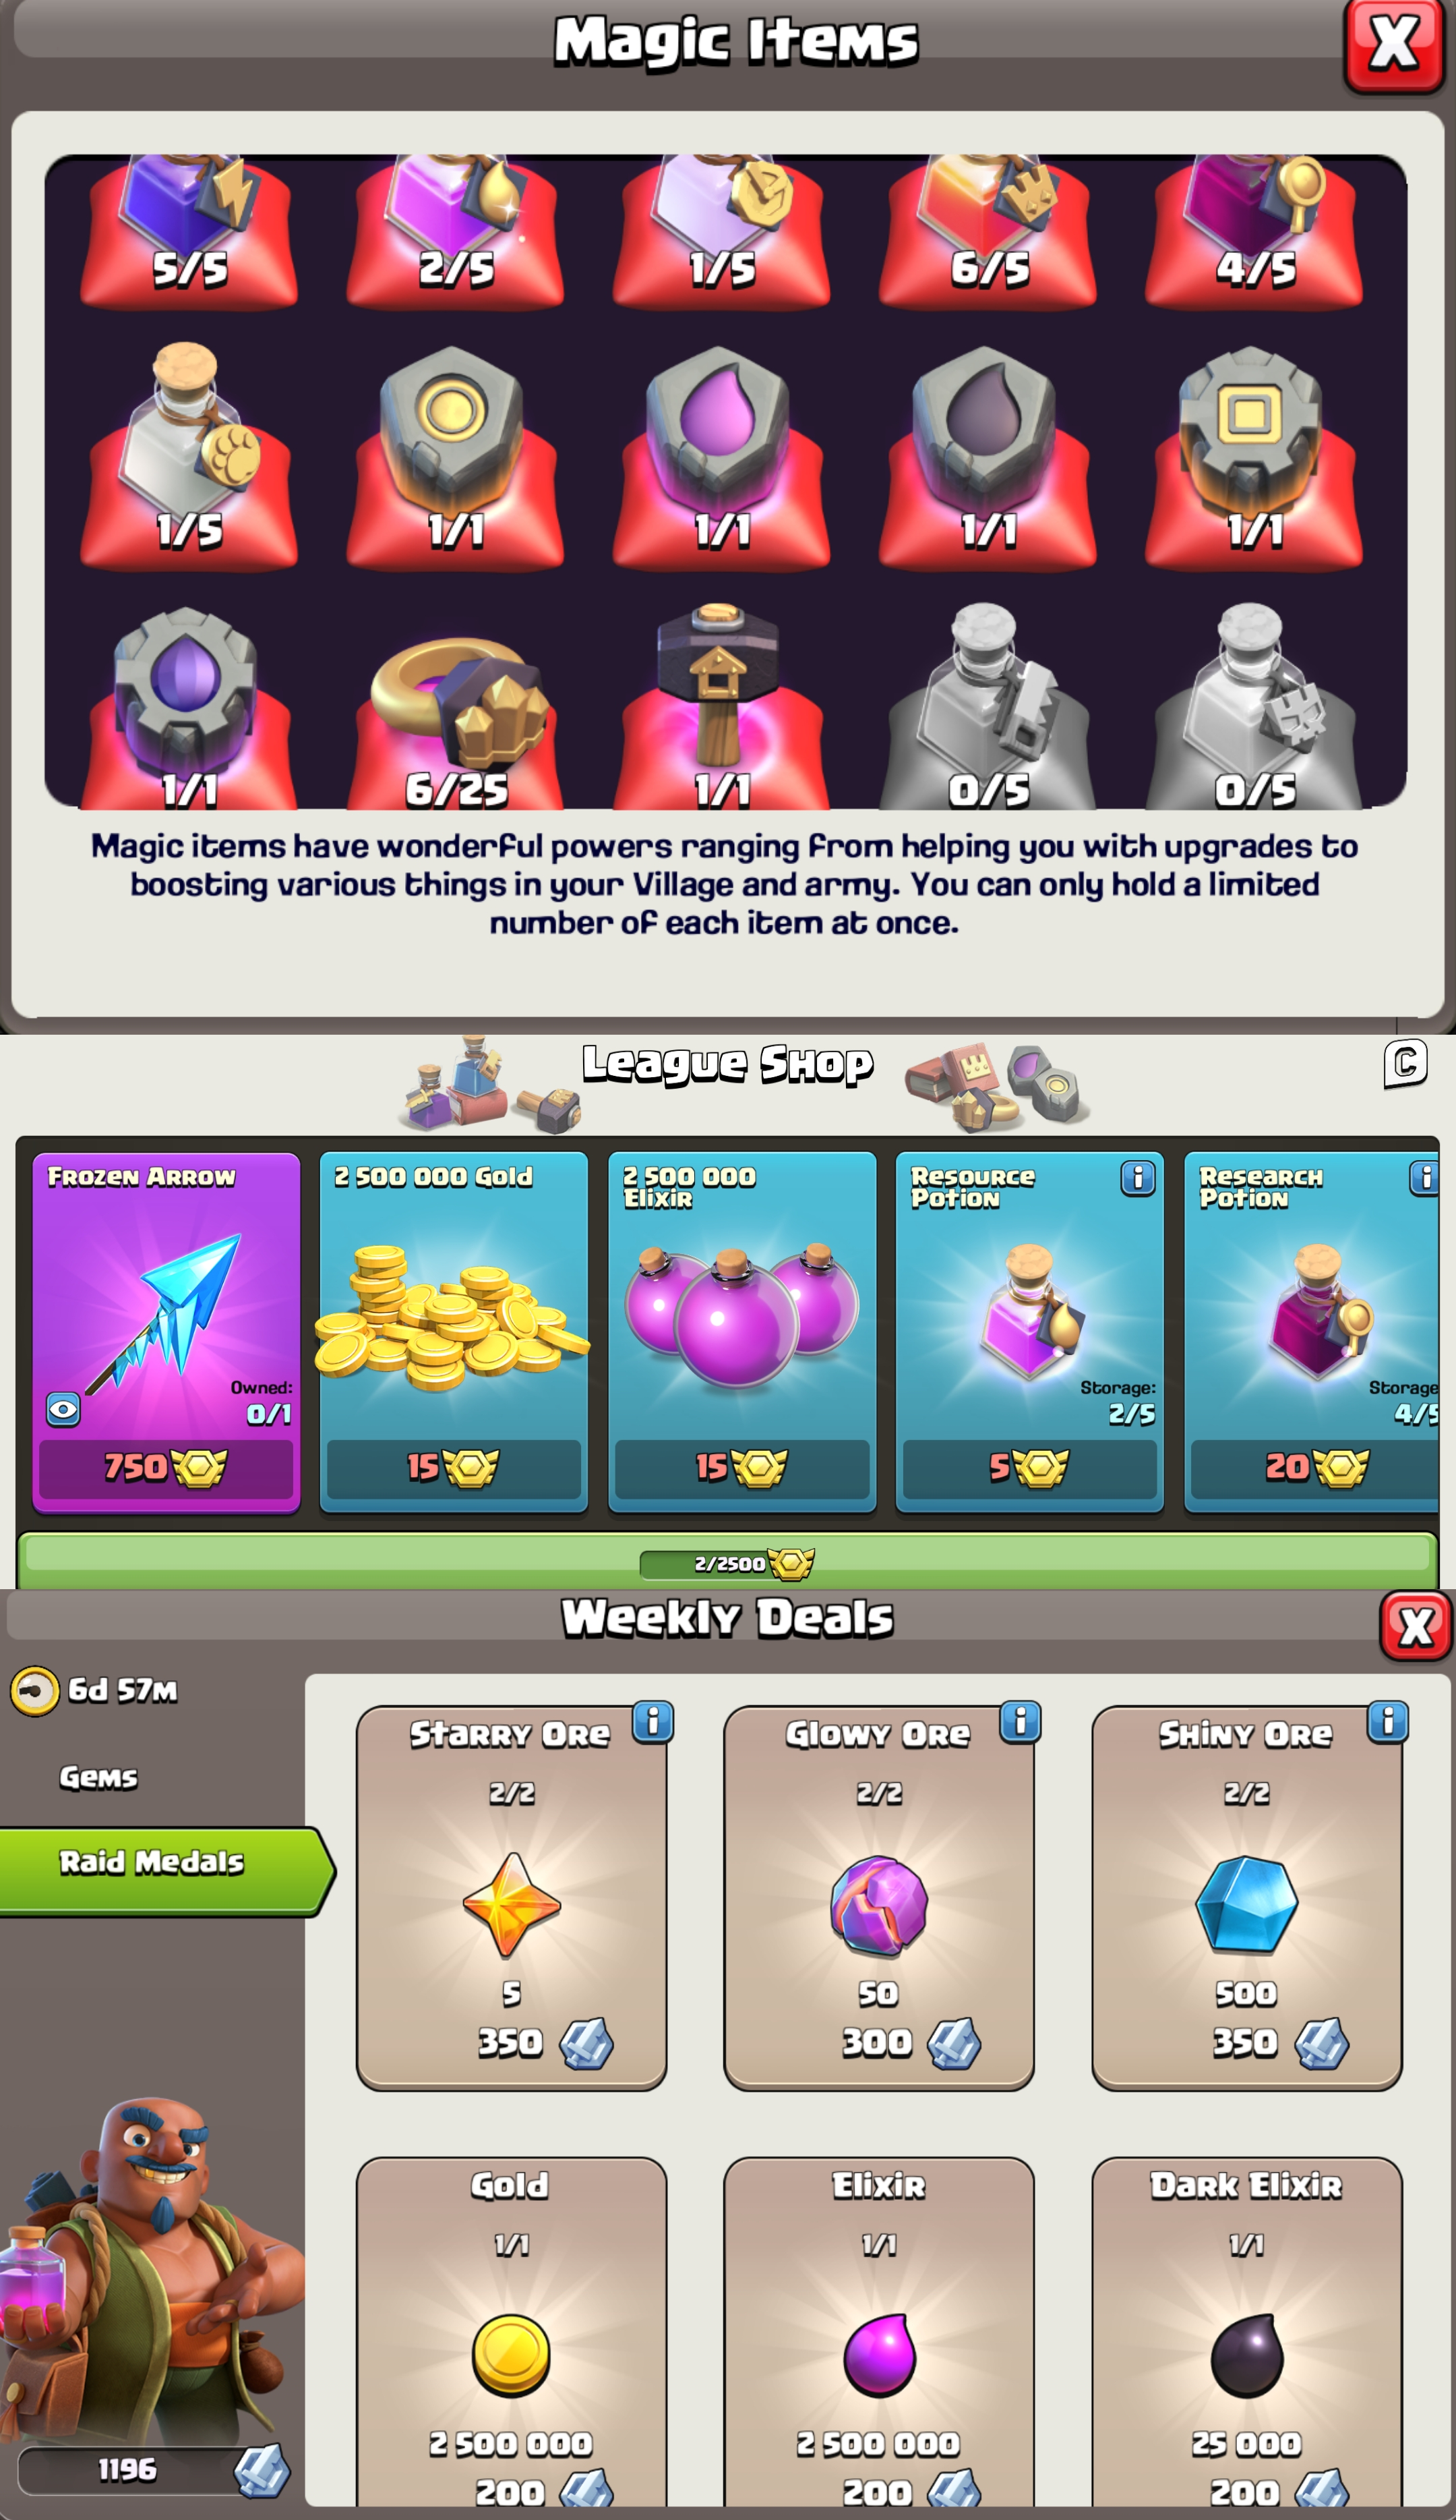Open info for Glowy Ore deal
This screenshot has height=2520, width=1456.
pos(1021,1722)
